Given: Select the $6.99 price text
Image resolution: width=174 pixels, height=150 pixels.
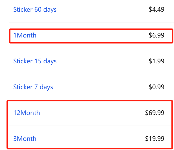Looking at the screenshot, I should [x=156, y=36].
